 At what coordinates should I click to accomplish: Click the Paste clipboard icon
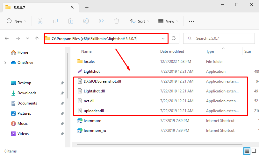71,21
